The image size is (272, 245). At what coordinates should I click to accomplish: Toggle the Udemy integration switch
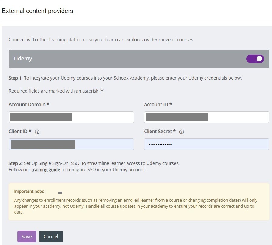[255, 59]
